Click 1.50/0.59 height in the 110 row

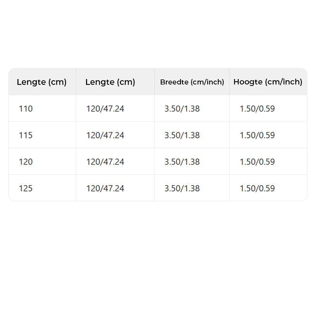tap(257, 109)
